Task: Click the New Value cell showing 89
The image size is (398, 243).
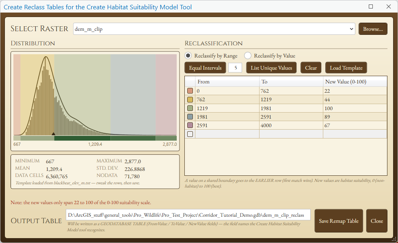Action: (x=355, y=117)
